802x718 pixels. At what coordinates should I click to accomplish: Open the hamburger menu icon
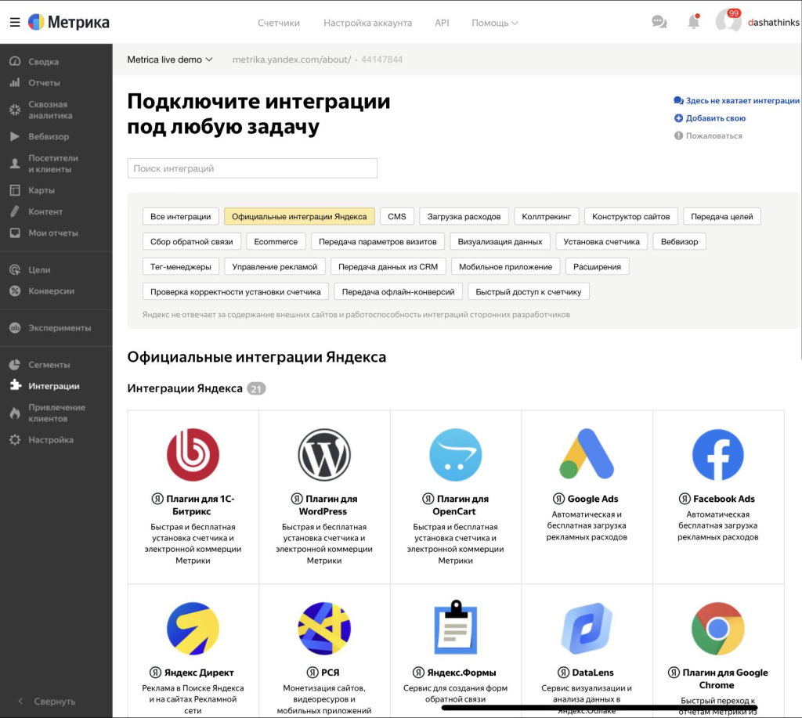pyautogui.click(x=15, y=22)
